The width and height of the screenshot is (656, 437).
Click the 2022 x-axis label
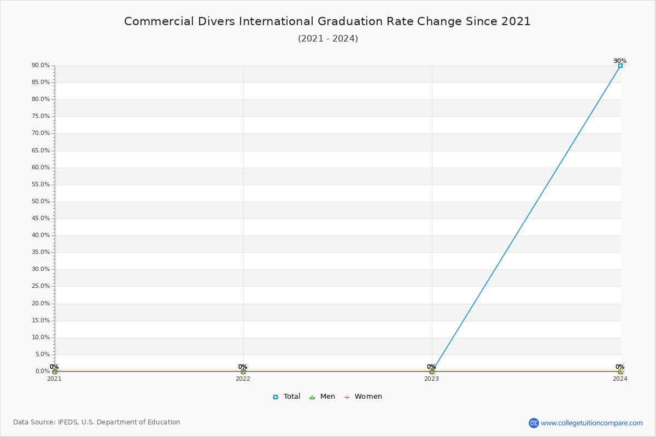[x=243, y=379]
